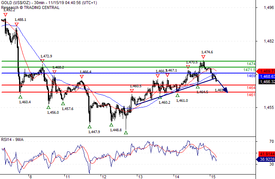Click the date axis label 8

click(31, 177)
